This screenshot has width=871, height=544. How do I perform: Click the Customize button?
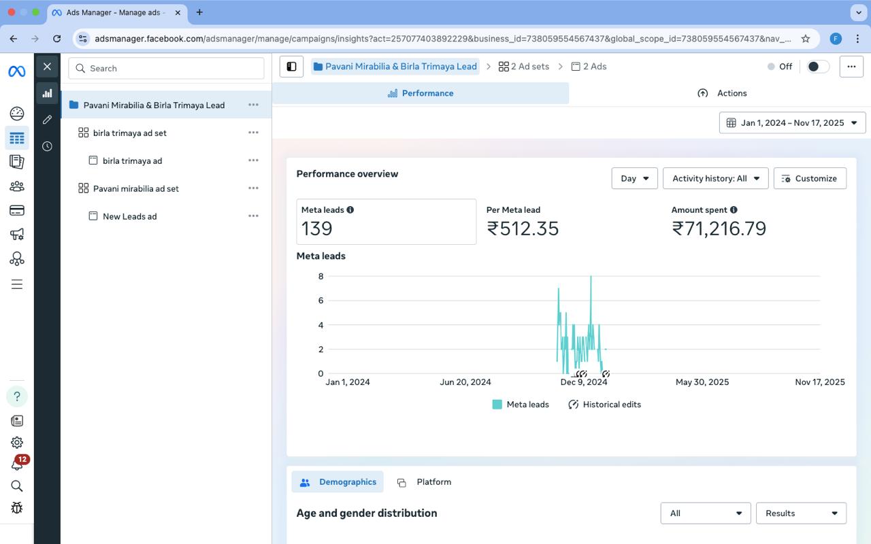tap(809, 178)
